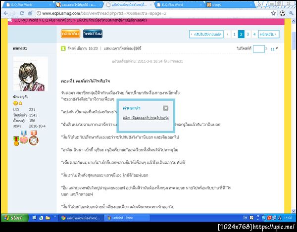Close the tooltip popup with X

tap(166, 108)
